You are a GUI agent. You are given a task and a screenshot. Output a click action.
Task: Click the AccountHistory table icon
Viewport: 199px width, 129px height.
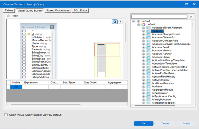(x=149, y=50)
